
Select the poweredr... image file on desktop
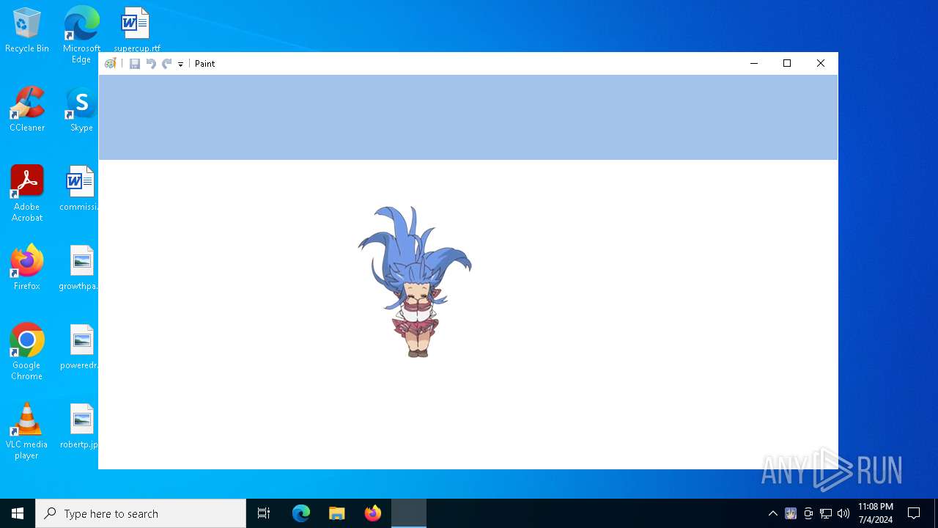79,348
